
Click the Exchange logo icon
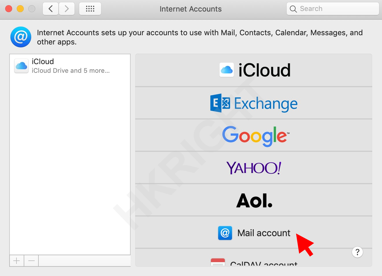pyautogui.click(x=220, y=103)
